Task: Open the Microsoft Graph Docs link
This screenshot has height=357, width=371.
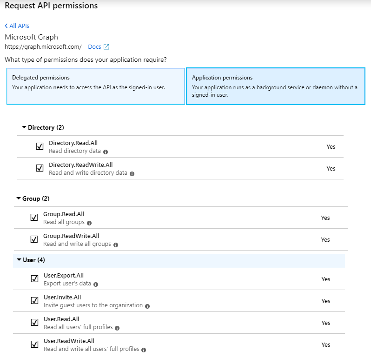Action: tap(94, 47)
